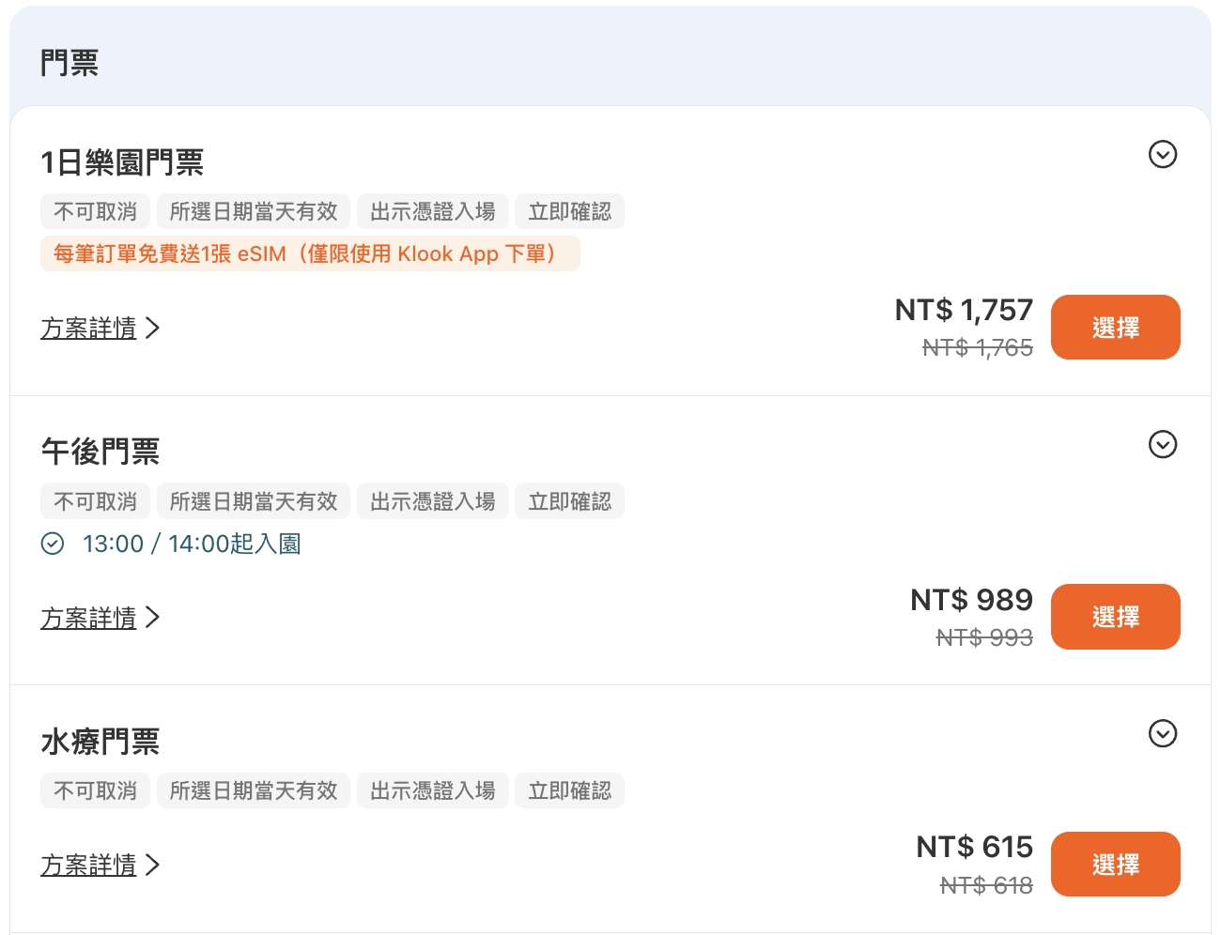Expand the 1日樂園門票 ticket section

click(1163, 154)
